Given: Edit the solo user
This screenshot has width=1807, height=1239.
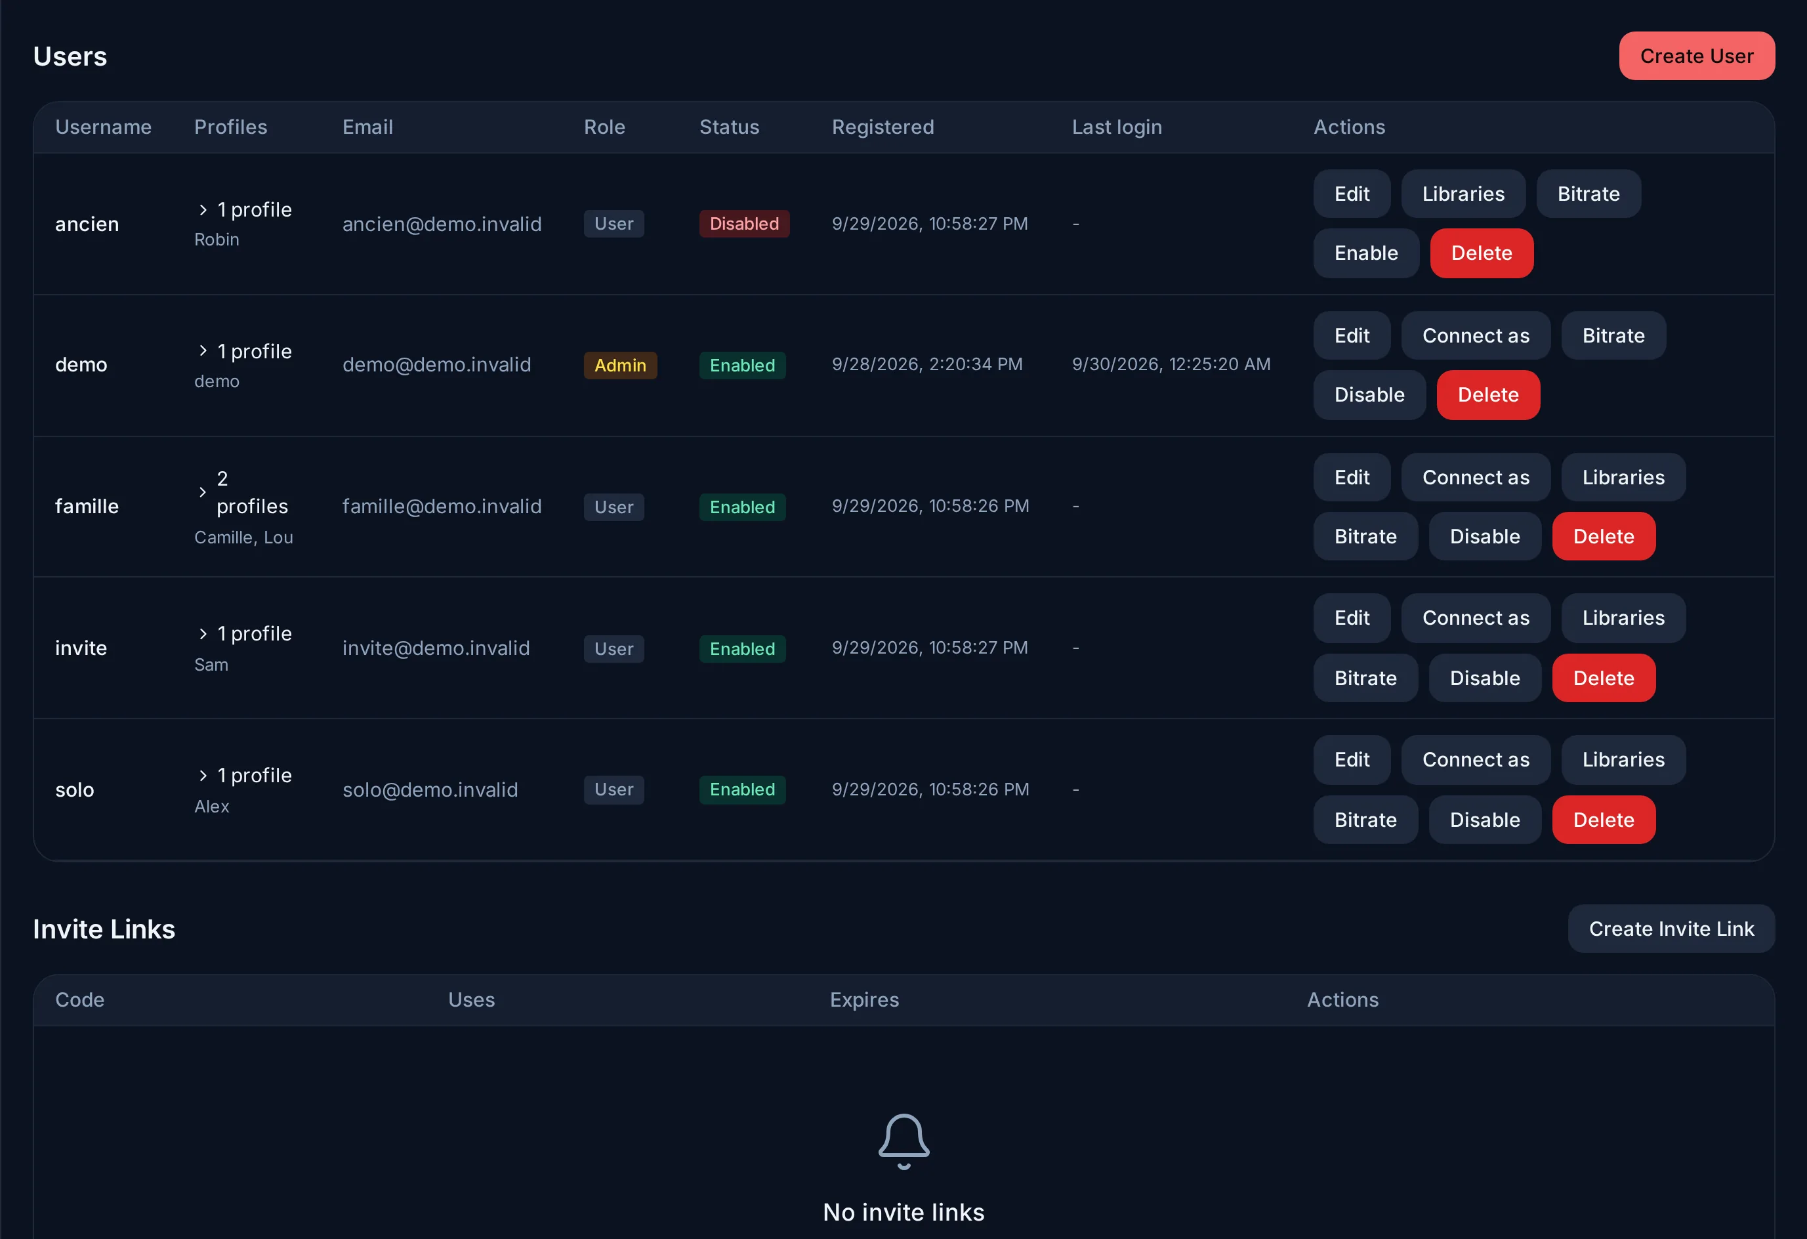Looking at the screenshot, I should (x=1352, y=760).
